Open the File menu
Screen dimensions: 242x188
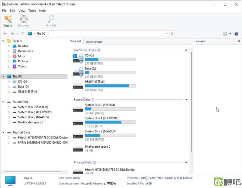click(x=4, y=11)
